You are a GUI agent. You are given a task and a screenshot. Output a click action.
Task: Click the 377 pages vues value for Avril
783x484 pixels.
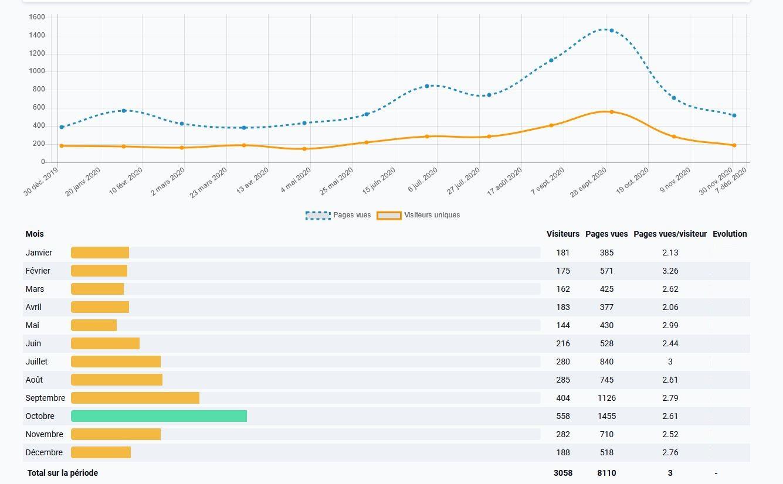(606, 307)
